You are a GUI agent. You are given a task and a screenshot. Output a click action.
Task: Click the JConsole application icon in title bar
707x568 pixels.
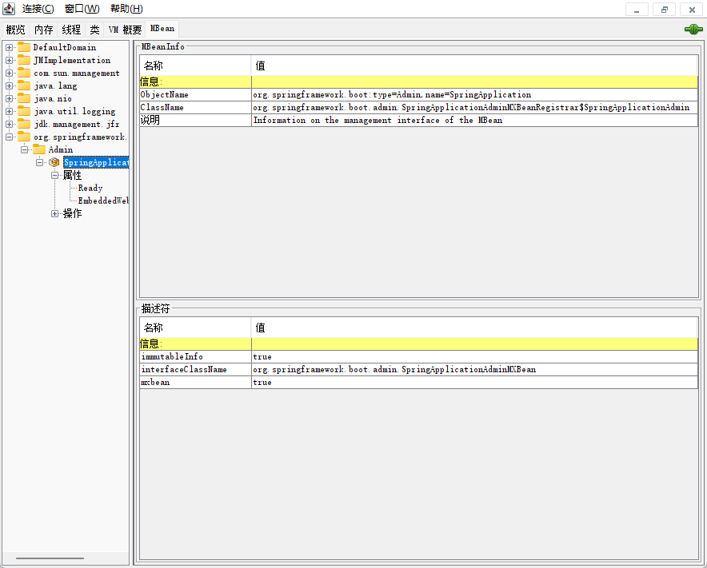point(9,9)
